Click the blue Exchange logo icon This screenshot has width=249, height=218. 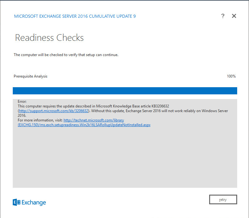coord(16,202)
